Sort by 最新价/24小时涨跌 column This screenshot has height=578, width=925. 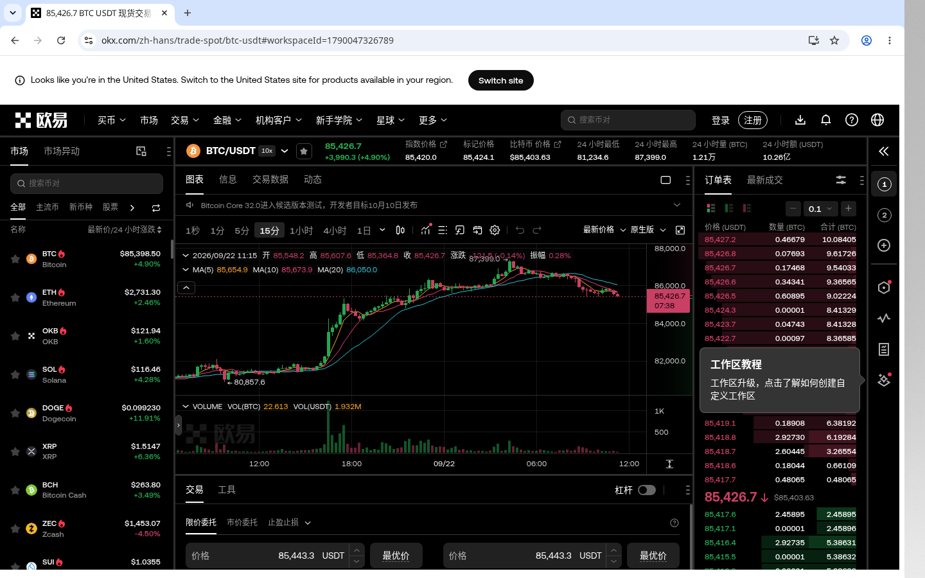coord(125,229)
